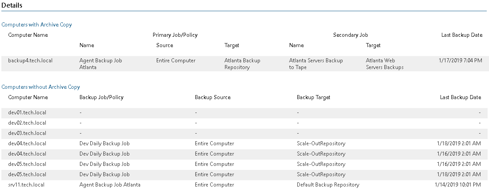The image size is (489, 191).
Task: Select Atlanta Servers Backup to Tape job
Action: pyautogui.click(x=316, y=64)
